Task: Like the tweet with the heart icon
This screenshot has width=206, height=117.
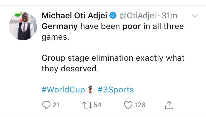Action: [x=129, y=105]
